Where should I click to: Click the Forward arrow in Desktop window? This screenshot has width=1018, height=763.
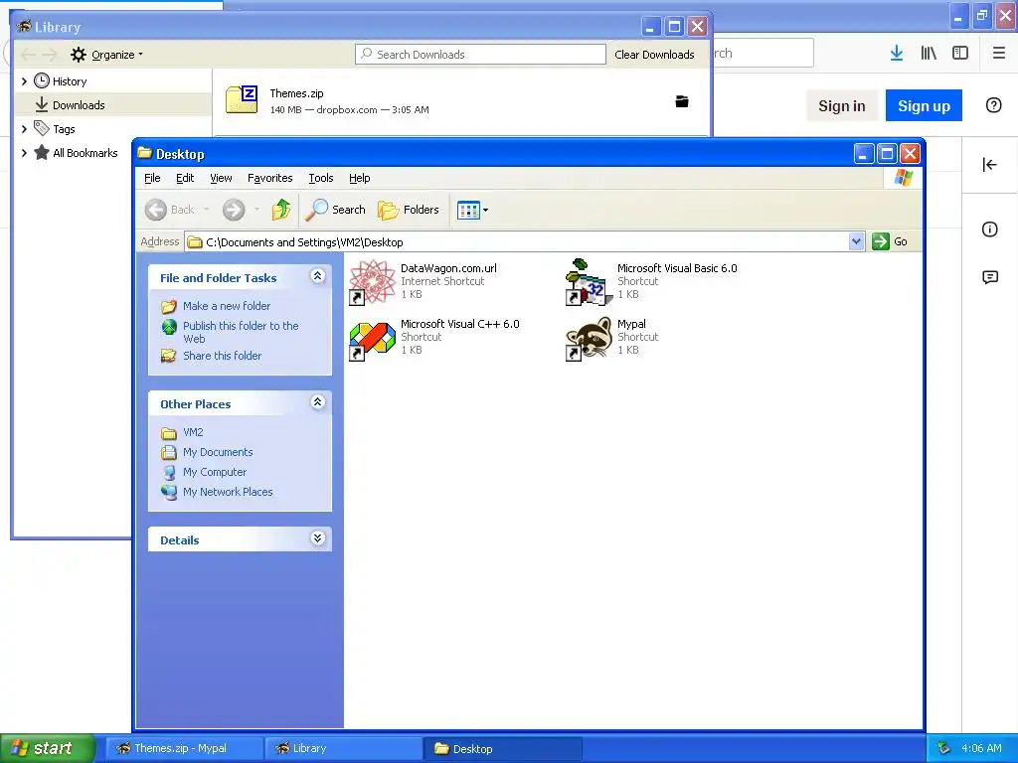pyautogui.click(x=234, y=210)
